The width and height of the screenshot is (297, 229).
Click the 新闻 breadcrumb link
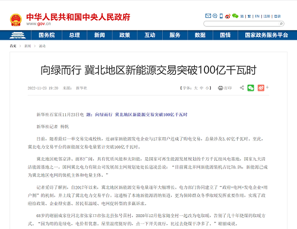click(27, 46)
